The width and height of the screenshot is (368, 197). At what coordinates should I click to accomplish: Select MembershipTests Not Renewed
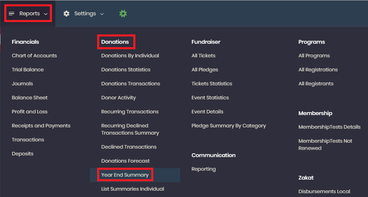[325, 144]
